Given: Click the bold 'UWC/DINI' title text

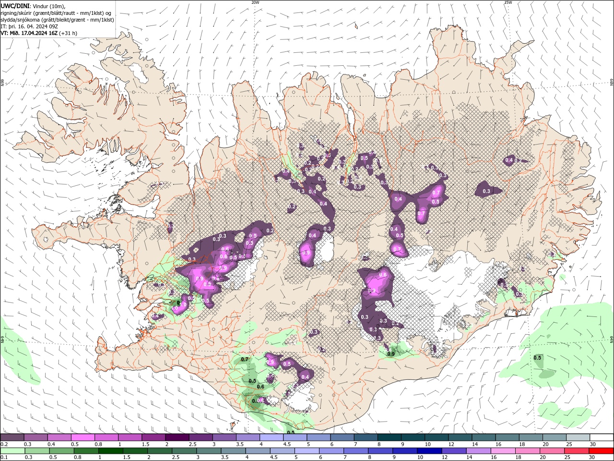Looking at the screenshot, I should pyautogui.click(x=14, y=6).
